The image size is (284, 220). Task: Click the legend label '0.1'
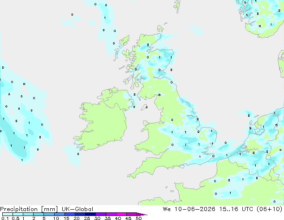(5, 218)
